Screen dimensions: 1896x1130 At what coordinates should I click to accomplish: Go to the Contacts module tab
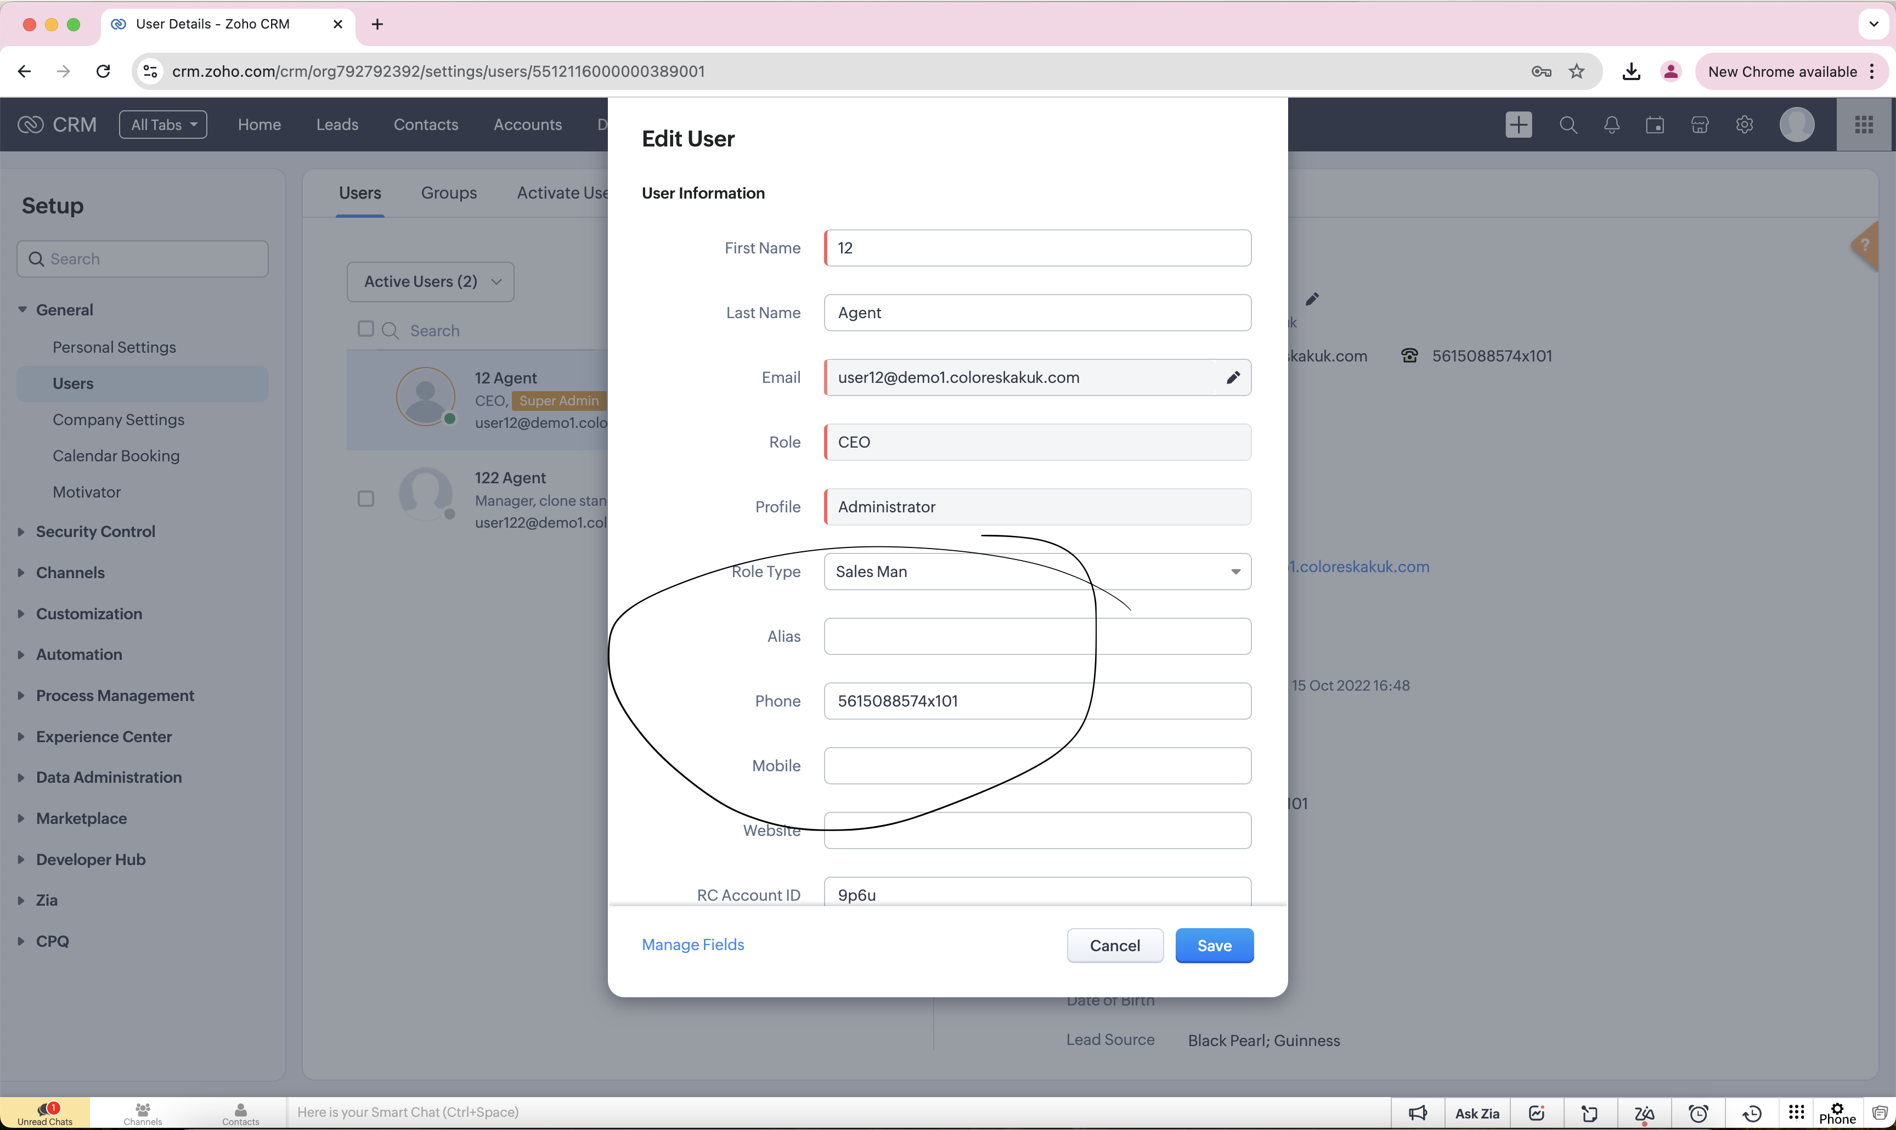tap(426, 125)
